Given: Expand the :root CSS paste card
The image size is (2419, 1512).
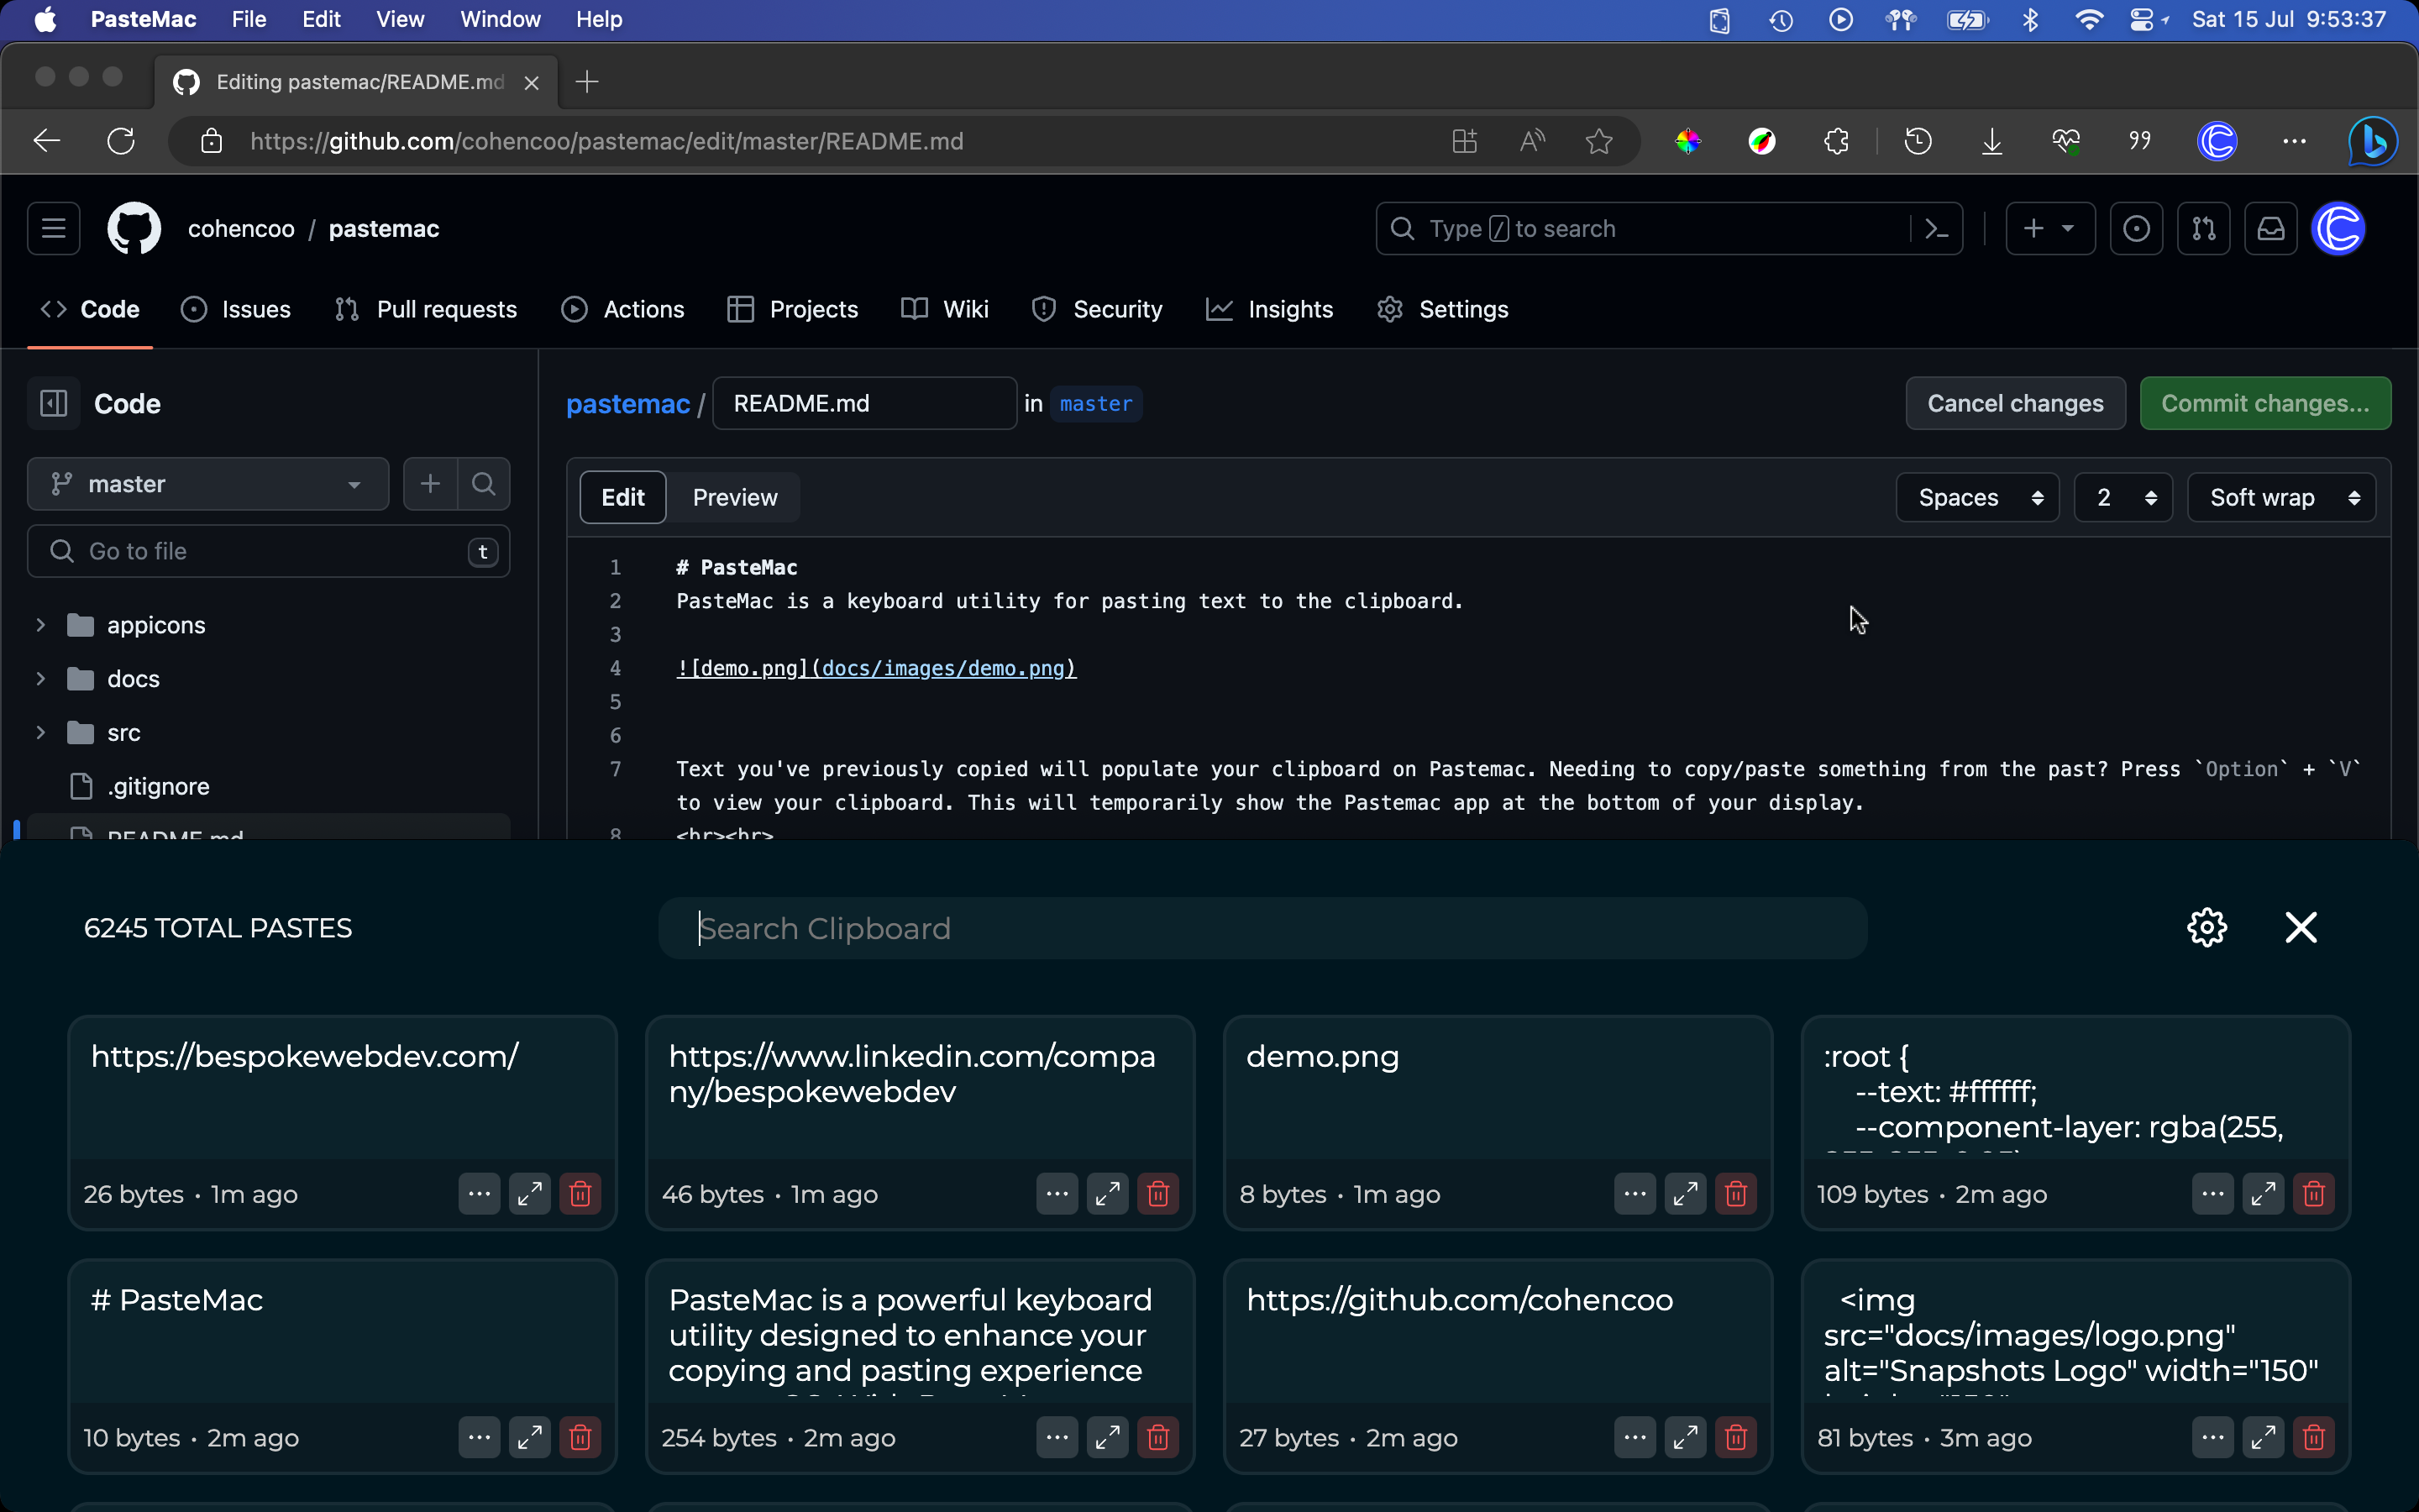Looking at the screenshot, I should [2263, 1193].
